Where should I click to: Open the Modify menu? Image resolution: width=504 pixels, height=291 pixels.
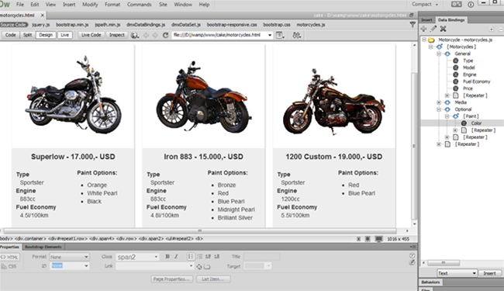(x=90, y=5)
